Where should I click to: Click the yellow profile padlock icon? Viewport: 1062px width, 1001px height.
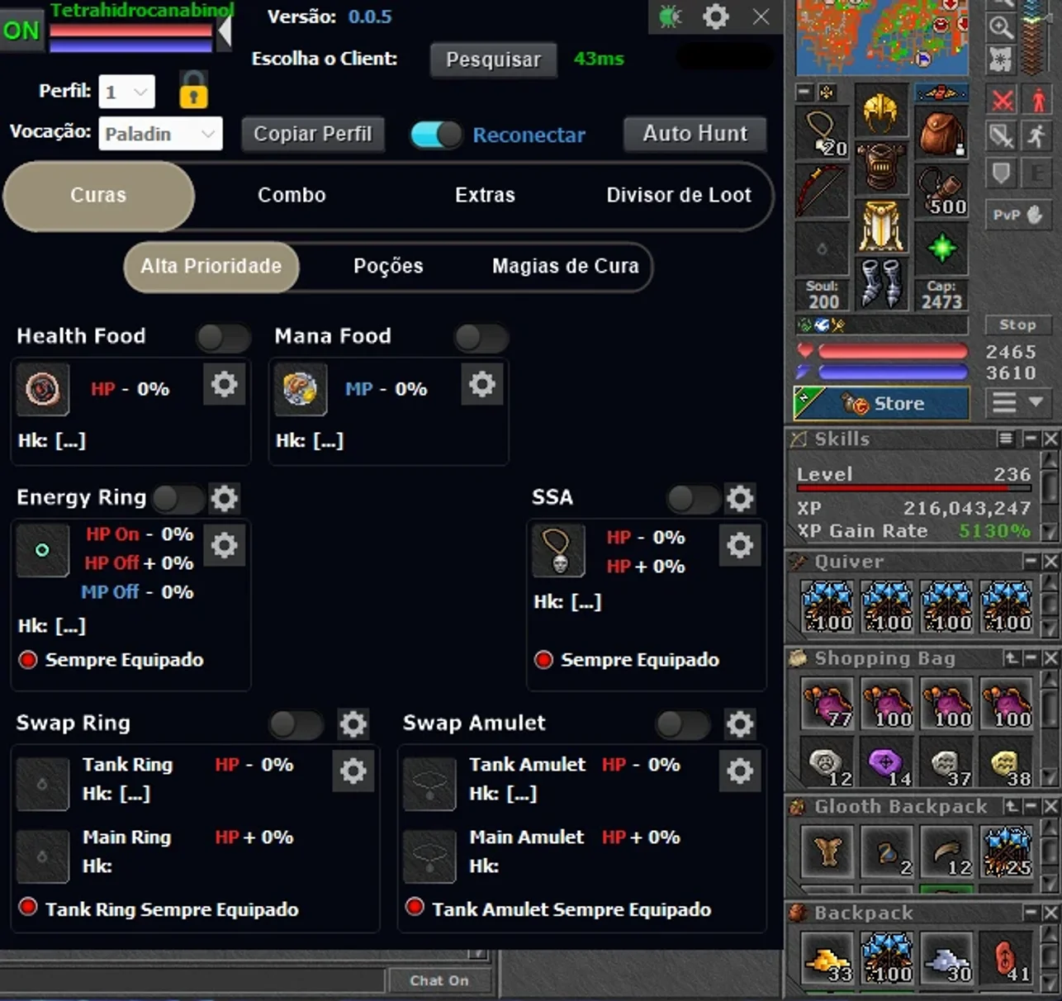click(193, 90)
